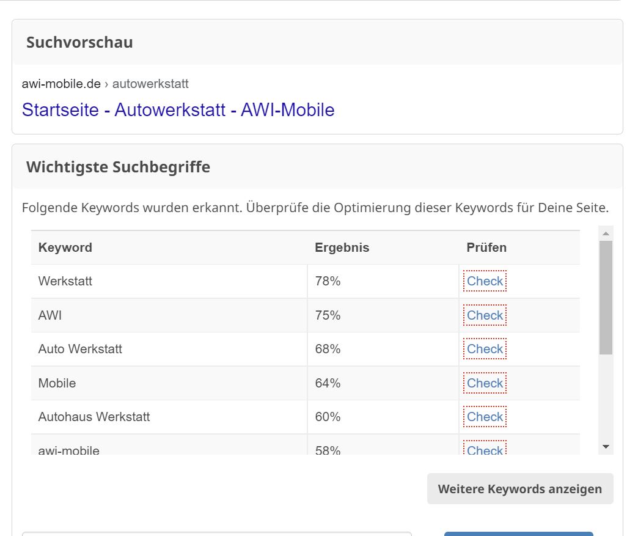Open the Startseite - Autowerkstatt - AWI-Mobile link
The height and width of the screenshot is (536, 638).
178,110
